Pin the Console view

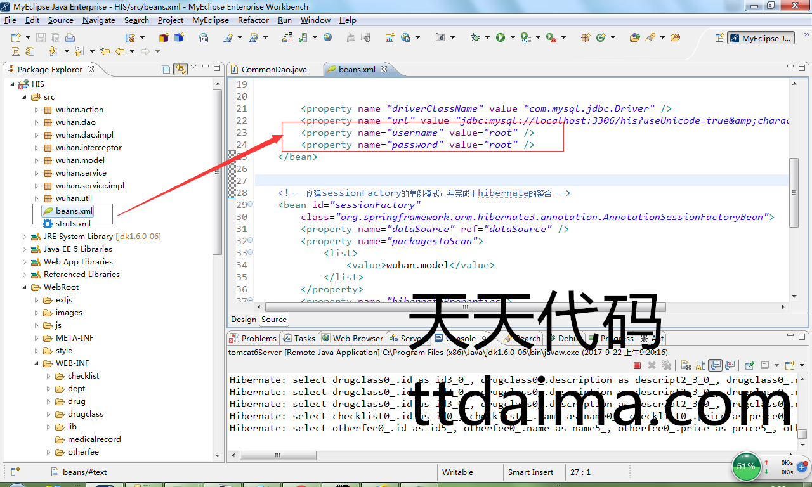(749, 365)
